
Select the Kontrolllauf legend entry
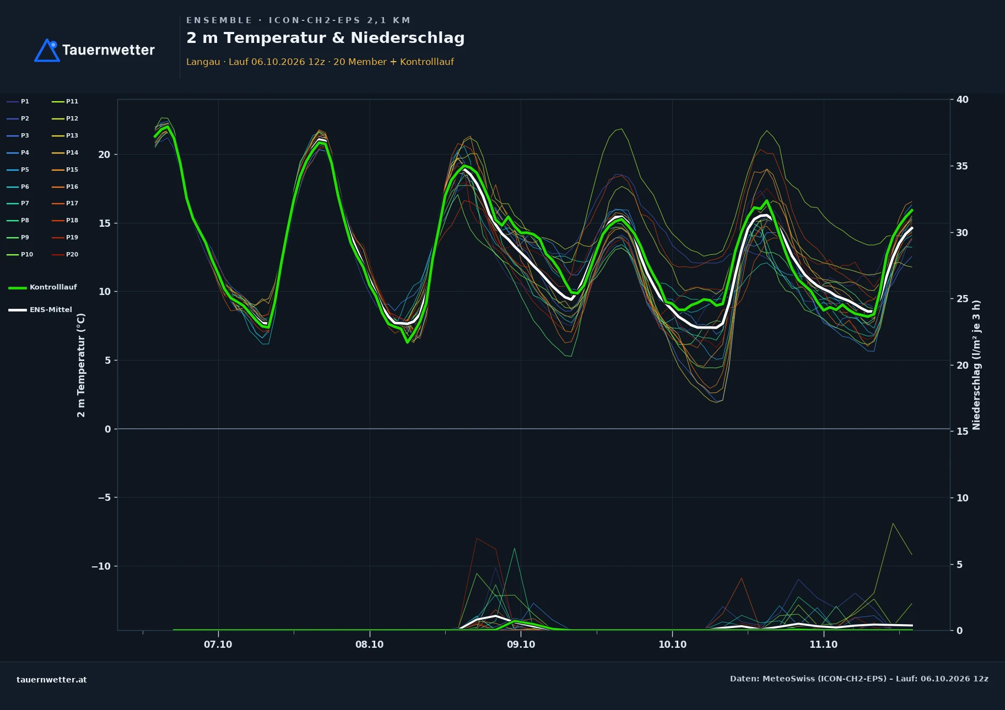[x=42, y=287]
